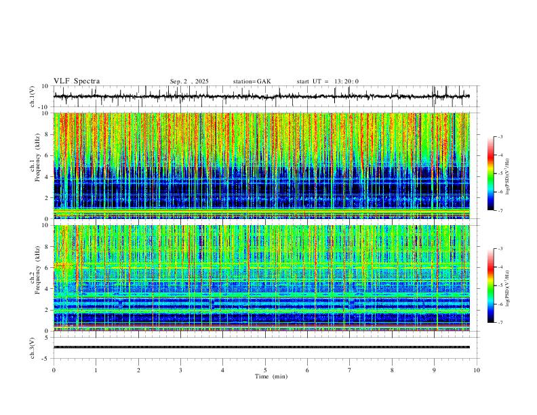Image resolution: width=537 pixels, height=415 pixels.
Task: Click the ch.1 voltage waveform trace
Action: (262, 96)
